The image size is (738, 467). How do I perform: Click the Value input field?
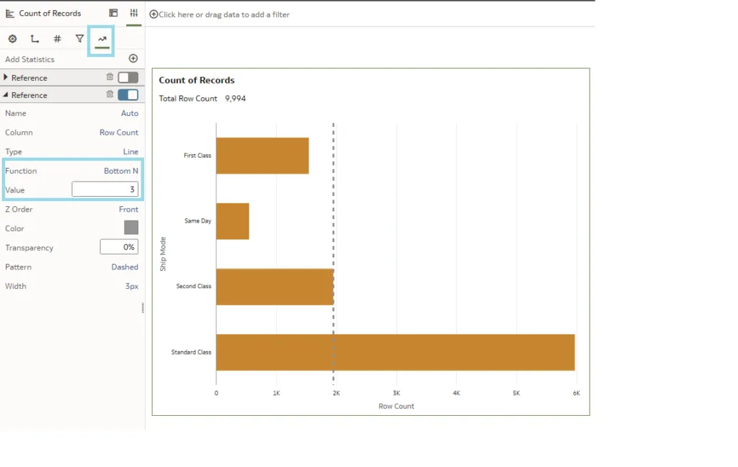(105, 190)
